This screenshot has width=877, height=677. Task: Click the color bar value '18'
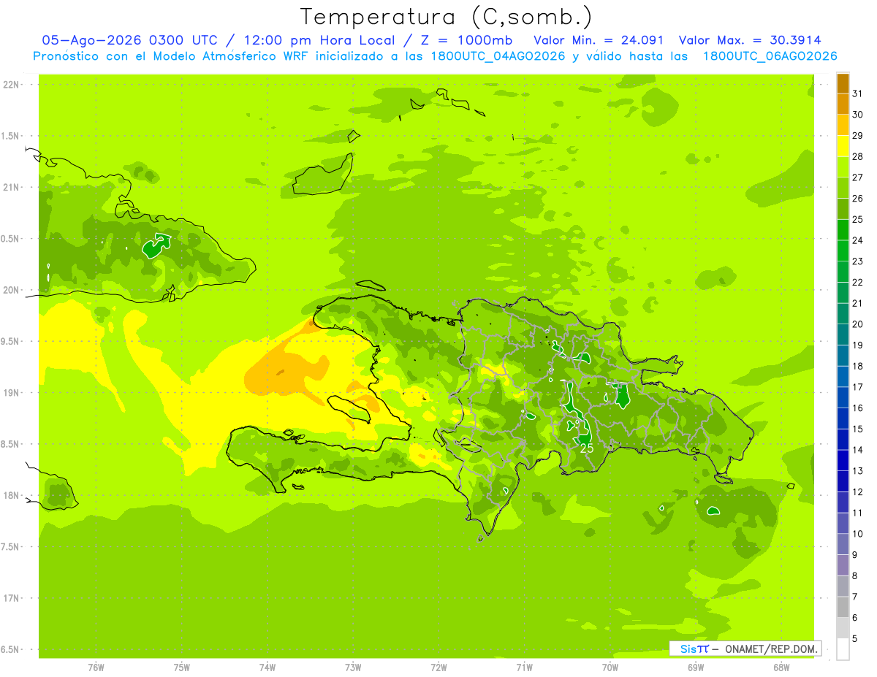click(x=858, y=366)
